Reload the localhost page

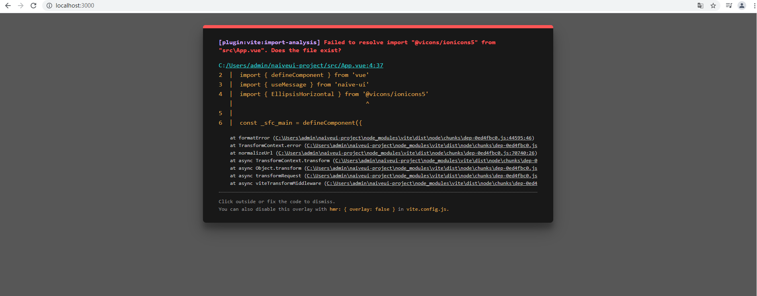point(33,6)
